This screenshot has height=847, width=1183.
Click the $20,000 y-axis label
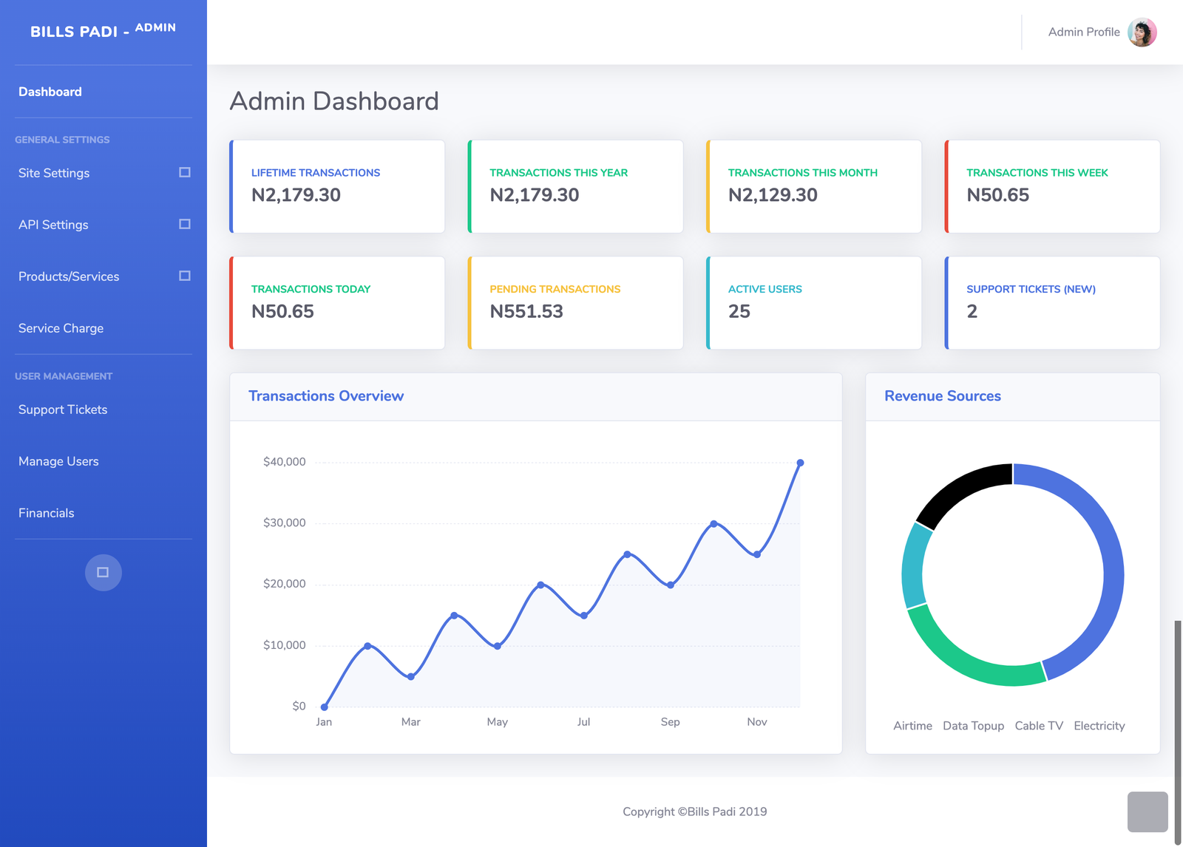(x=284, y=584)
